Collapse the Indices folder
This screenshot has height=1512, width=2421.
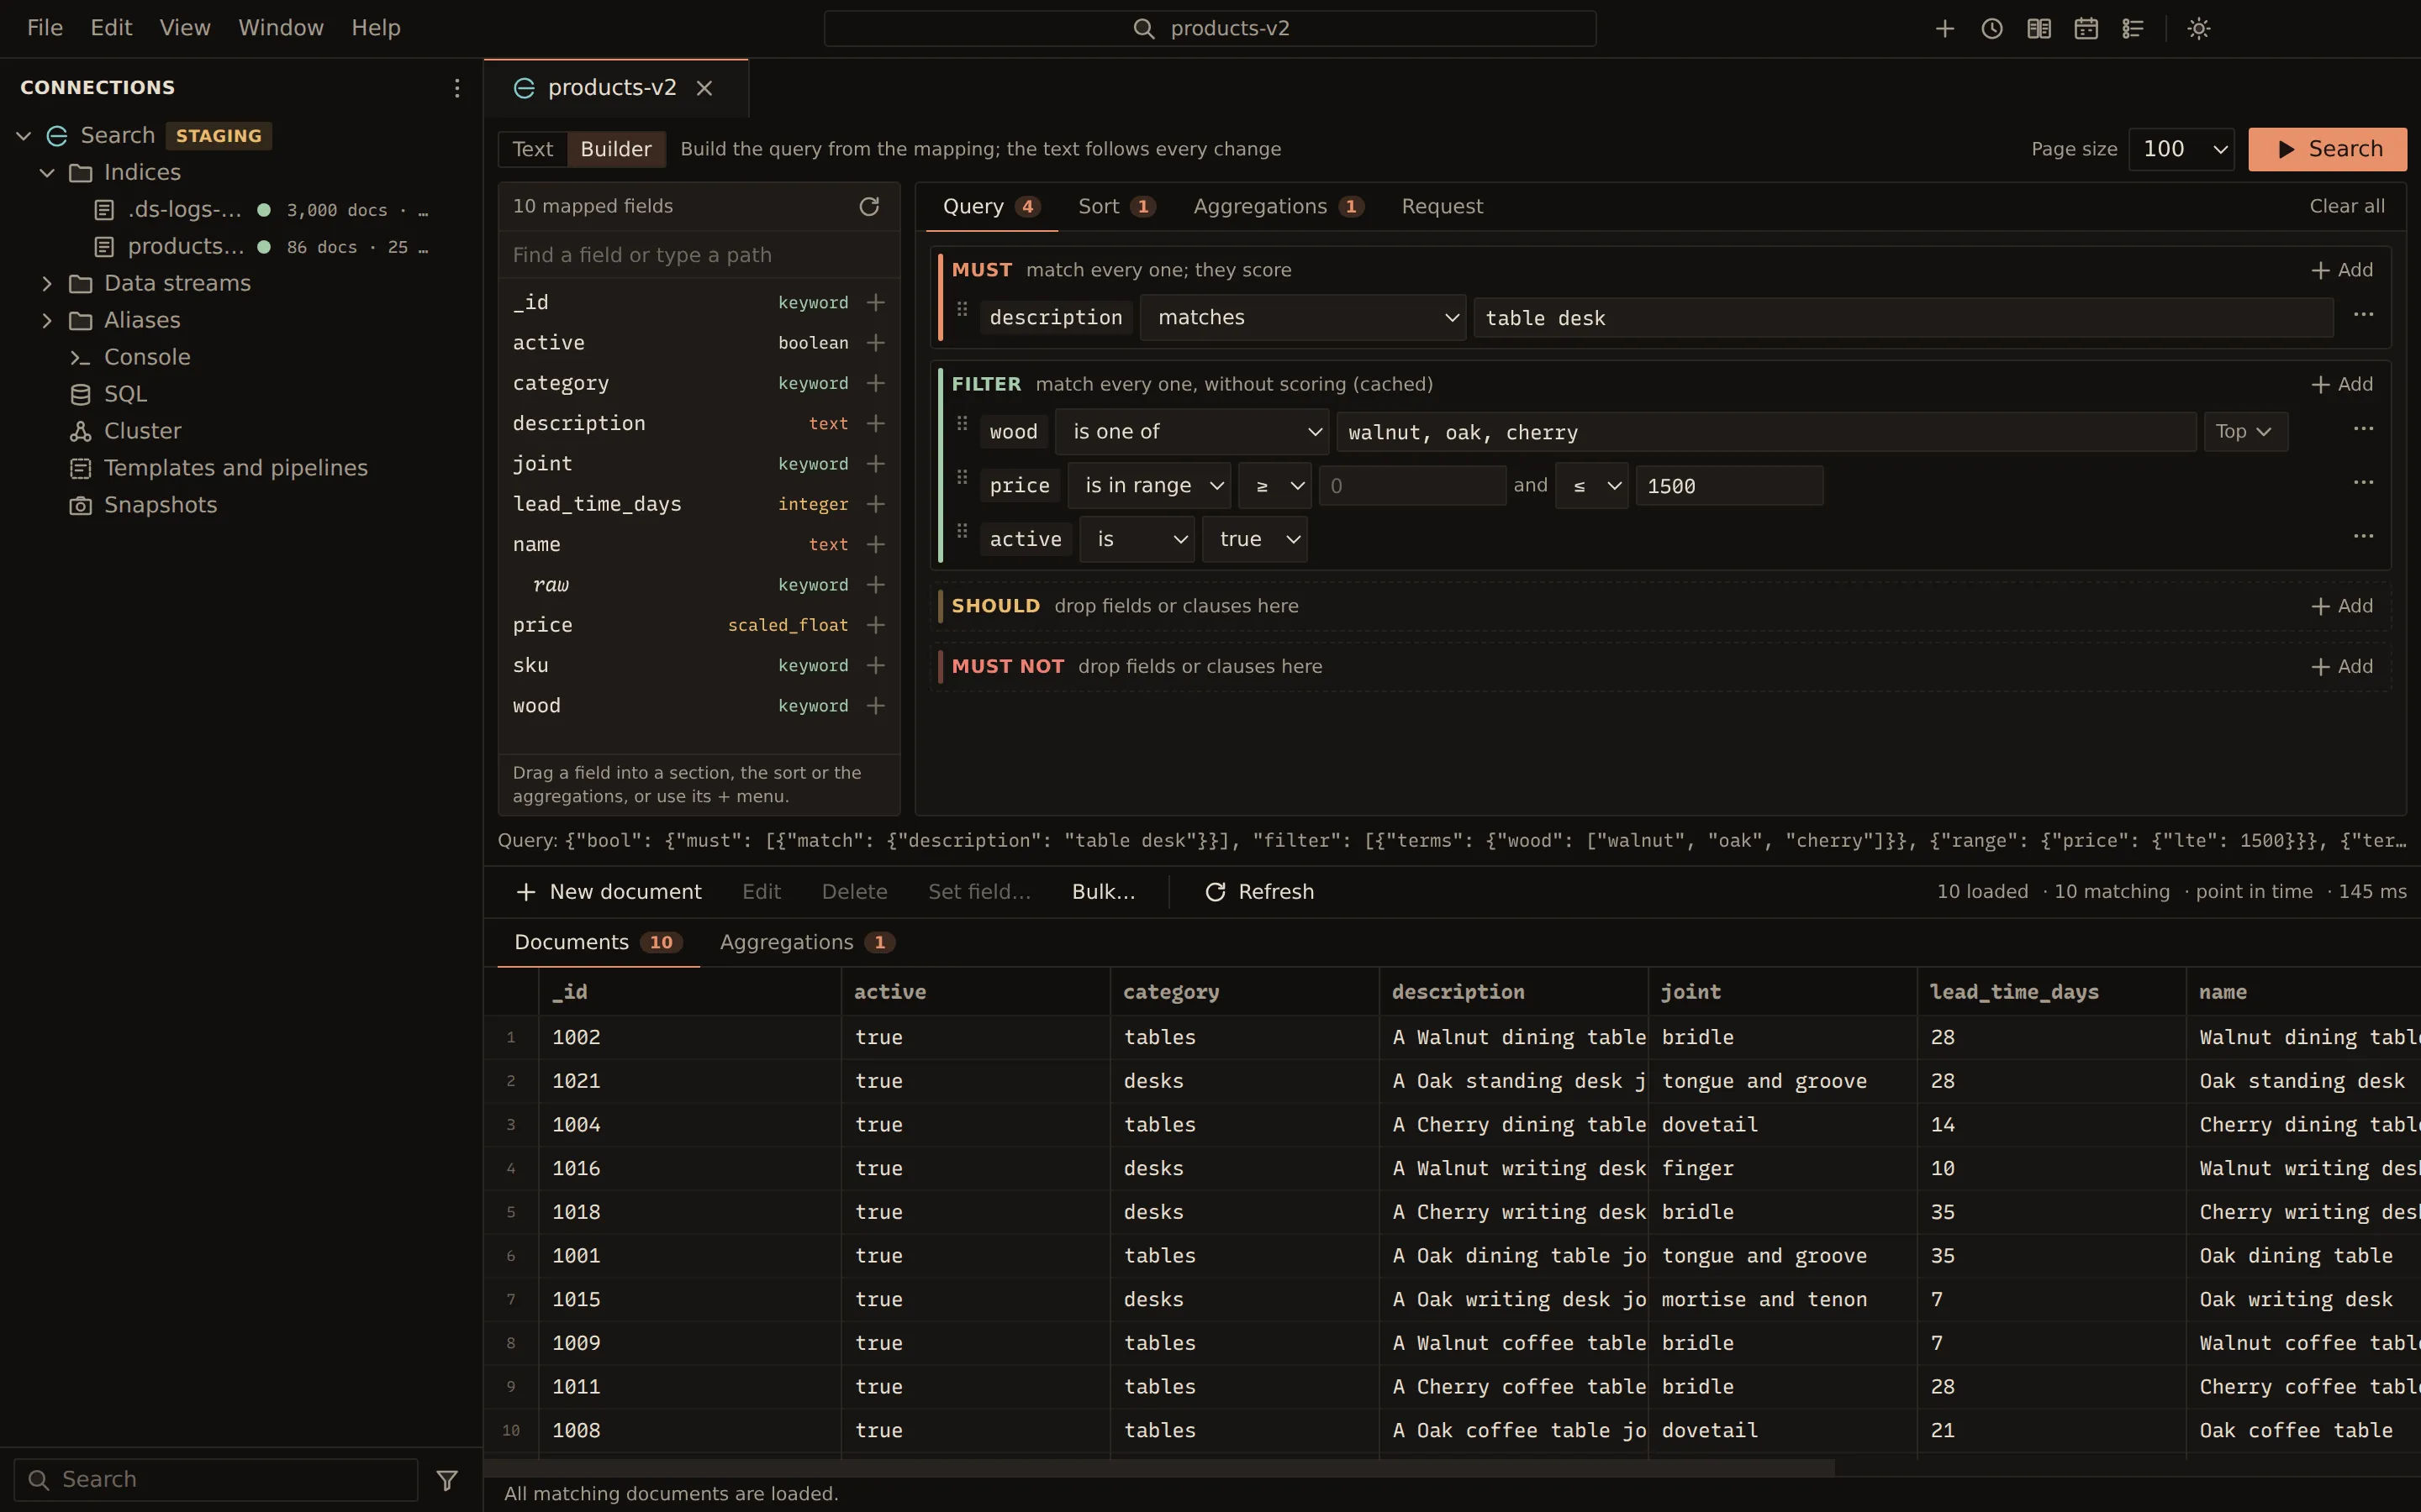pos(46,173)
